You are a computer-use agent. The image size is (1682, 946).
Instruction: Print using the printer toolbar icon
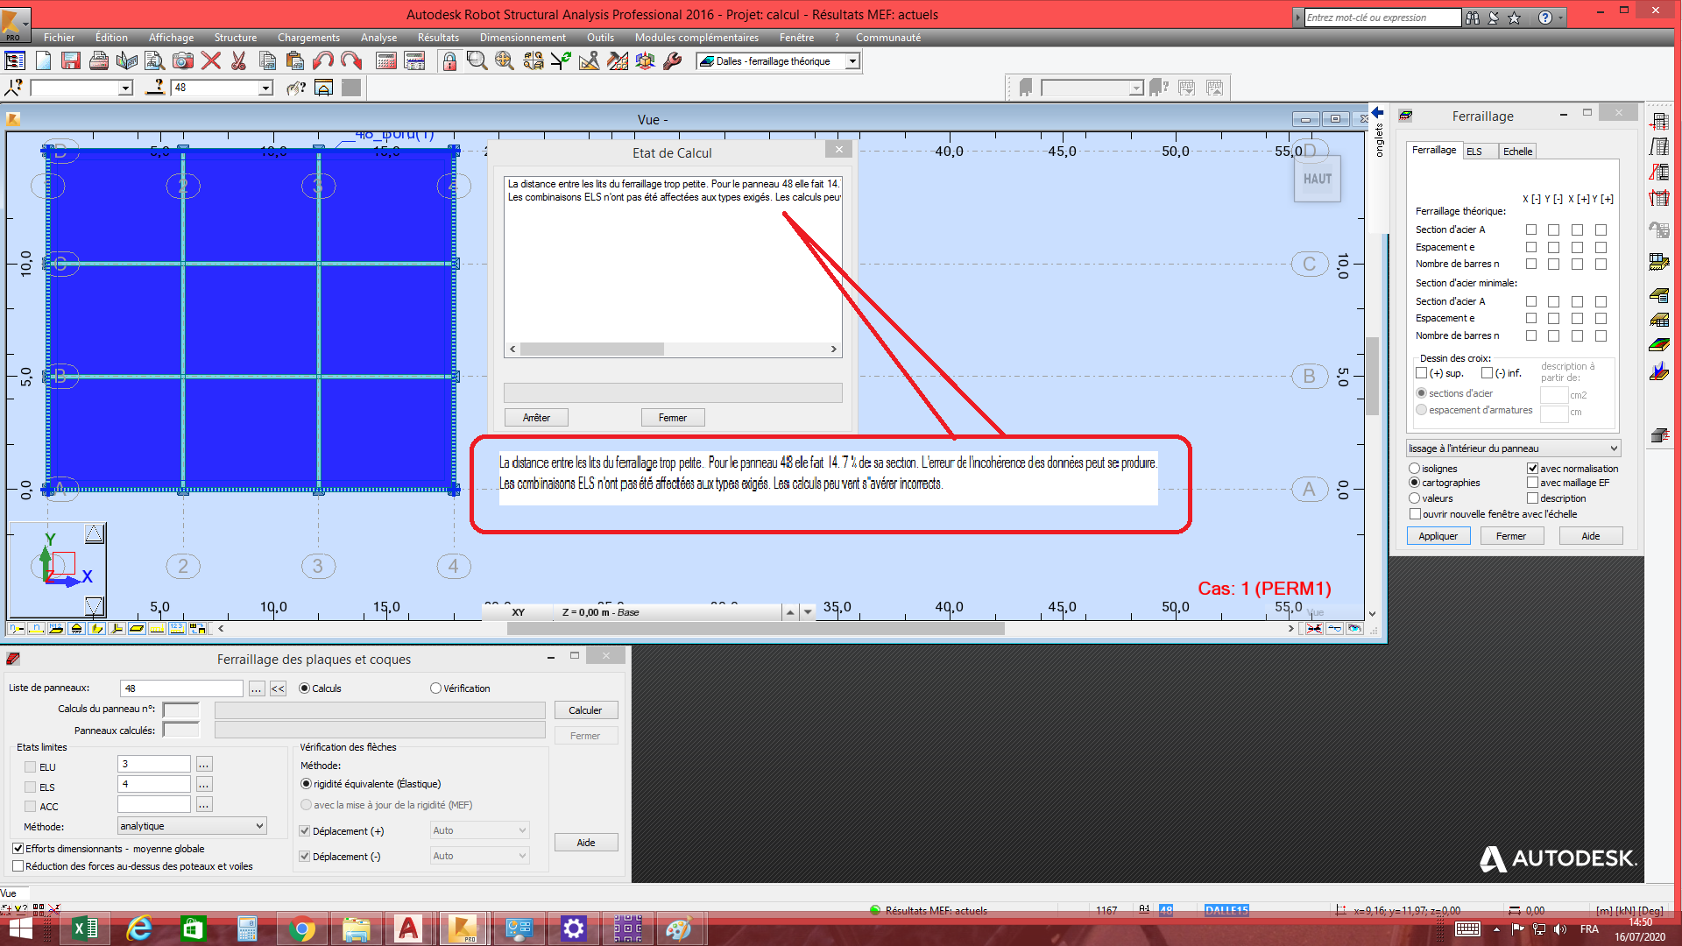pos(99,60)
